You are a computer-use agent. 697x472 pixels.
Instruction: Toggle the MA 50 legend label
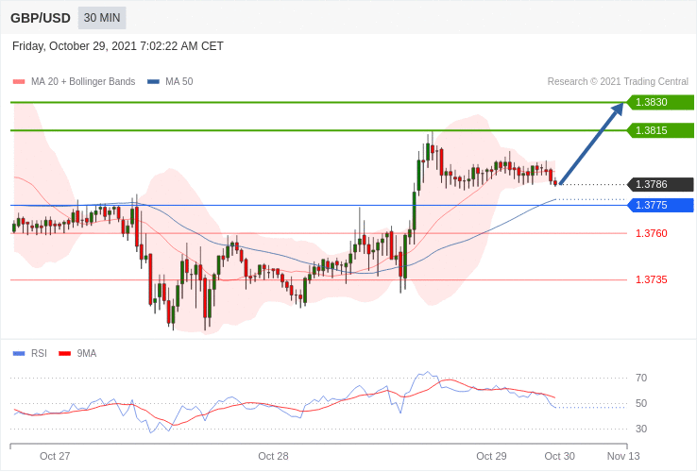pyautogui.click(x=178, y=82)
